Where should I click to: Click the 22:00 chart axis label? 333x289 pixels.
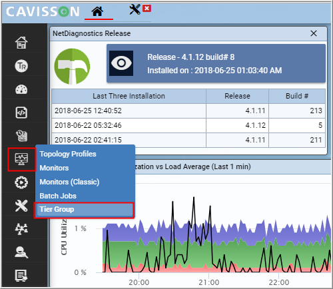pos(279,282)
